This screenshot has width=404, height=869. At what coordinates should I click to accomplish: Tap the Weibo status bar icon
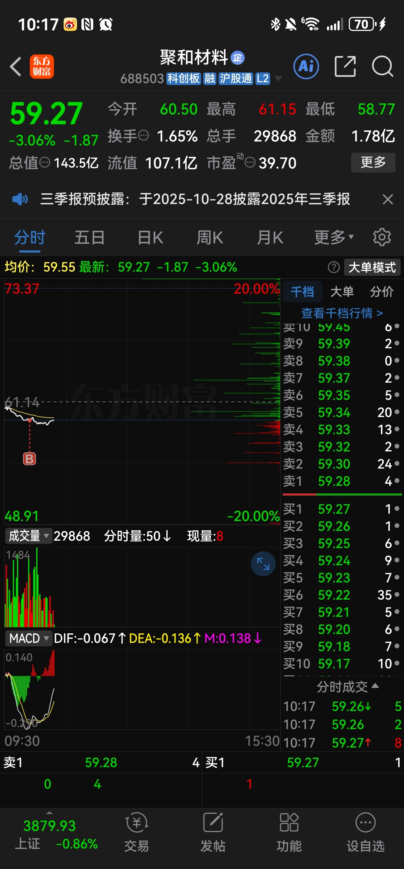pyautogui.click(x=70, y=24)
